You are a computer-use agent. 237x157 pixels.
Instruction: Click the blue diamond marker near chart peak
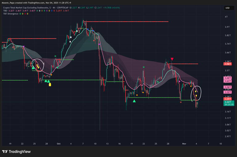[88, 29]
